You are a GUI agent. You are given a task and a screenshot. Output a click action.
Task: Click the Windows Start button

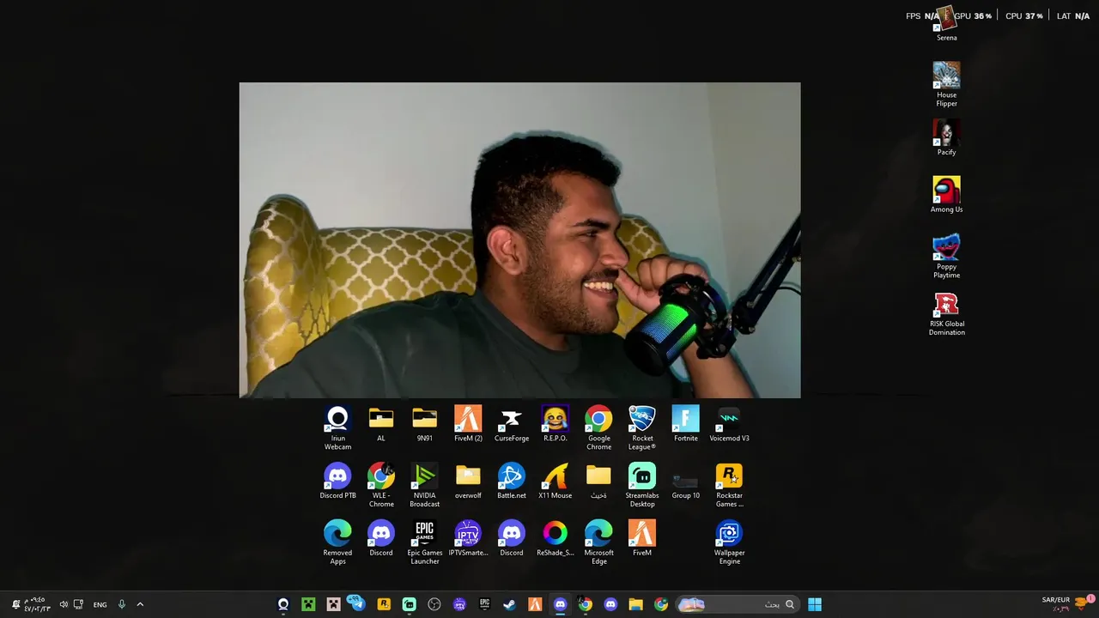click(814, 604)
